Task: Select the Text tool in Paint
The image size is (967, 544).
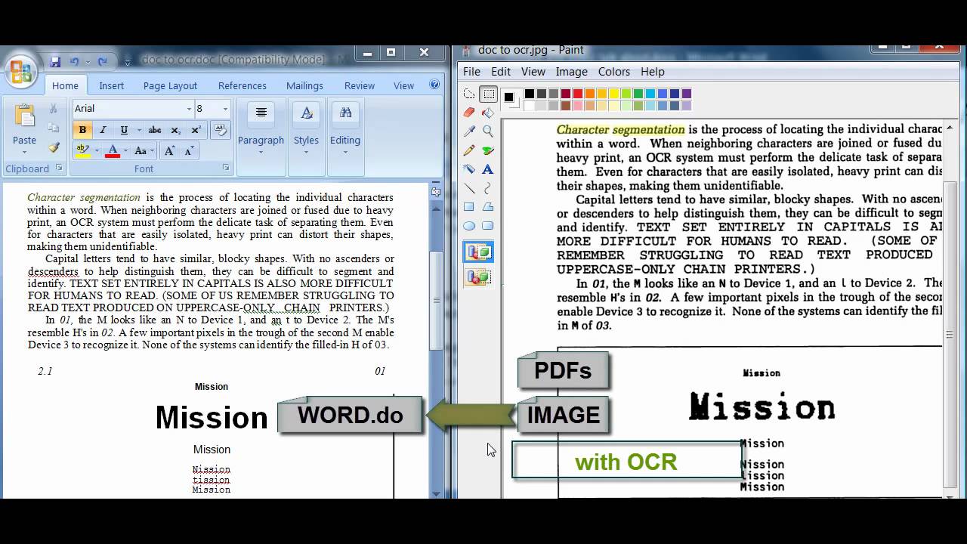Action: (x=488, y=169)
